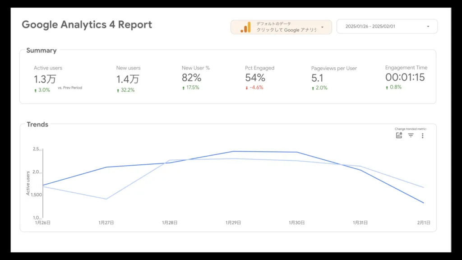This screenshot has width=462, height=260.
Task: Click the Pageviews per User scorecard label
Action: point(334,69)
